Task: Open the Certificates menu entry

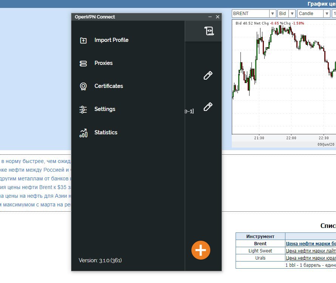Action: pyautogui.click(x=109, y=86)
